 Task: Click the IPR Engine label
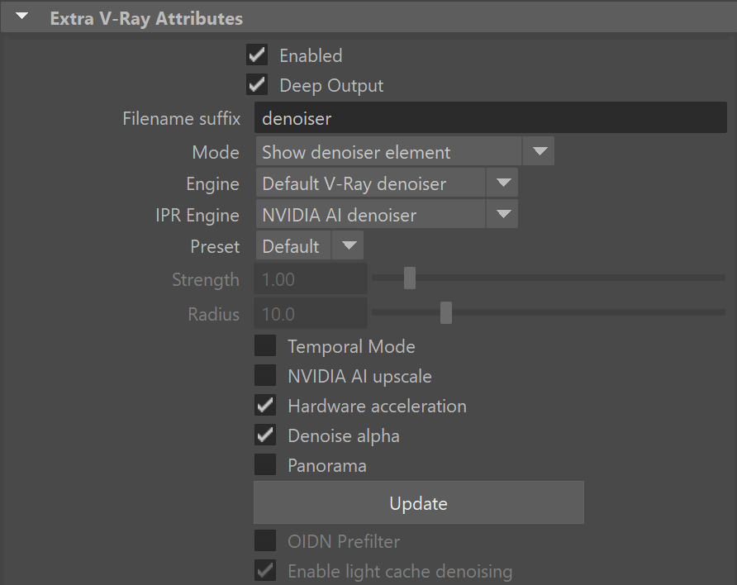click(x=197, y=215)
